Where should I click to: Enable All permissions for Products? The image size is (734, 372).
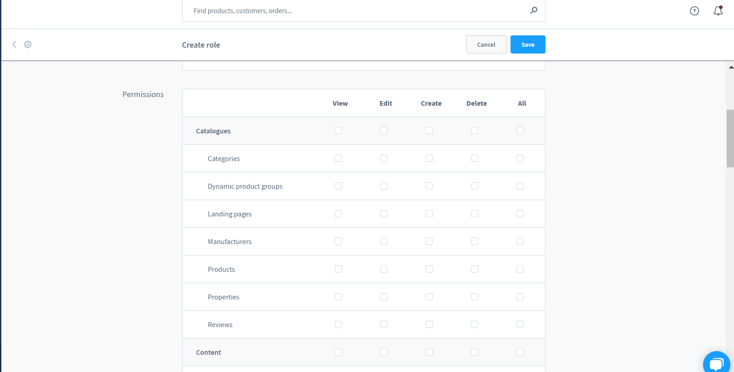(x=520, y=269)
